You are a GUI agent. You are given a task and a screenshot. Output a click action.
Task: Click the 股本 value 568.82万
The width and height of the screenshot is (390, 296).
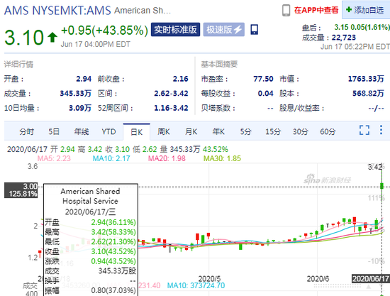pos(368,94)
